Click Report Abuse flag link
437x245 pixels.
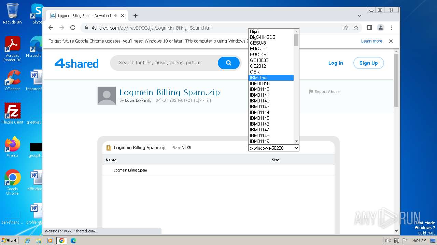pos(324,92)
